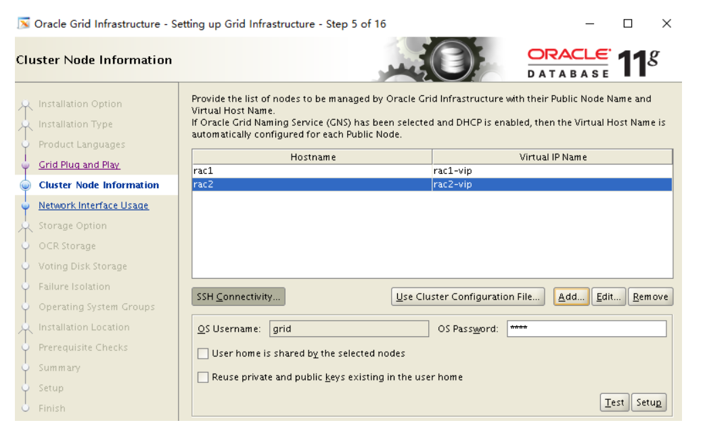Sort by Hostname column header
The height and width of the screenshot is (429, 705).
coord(313,157)
